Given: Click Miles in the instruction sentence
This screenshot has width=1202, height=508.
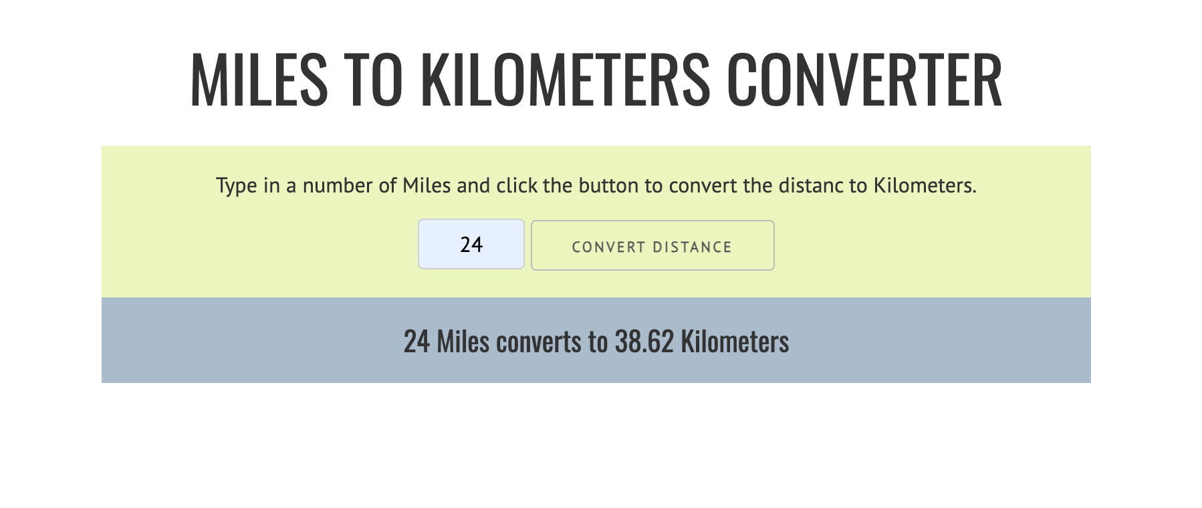Looking at the screenshot, I should coord(427,185).
